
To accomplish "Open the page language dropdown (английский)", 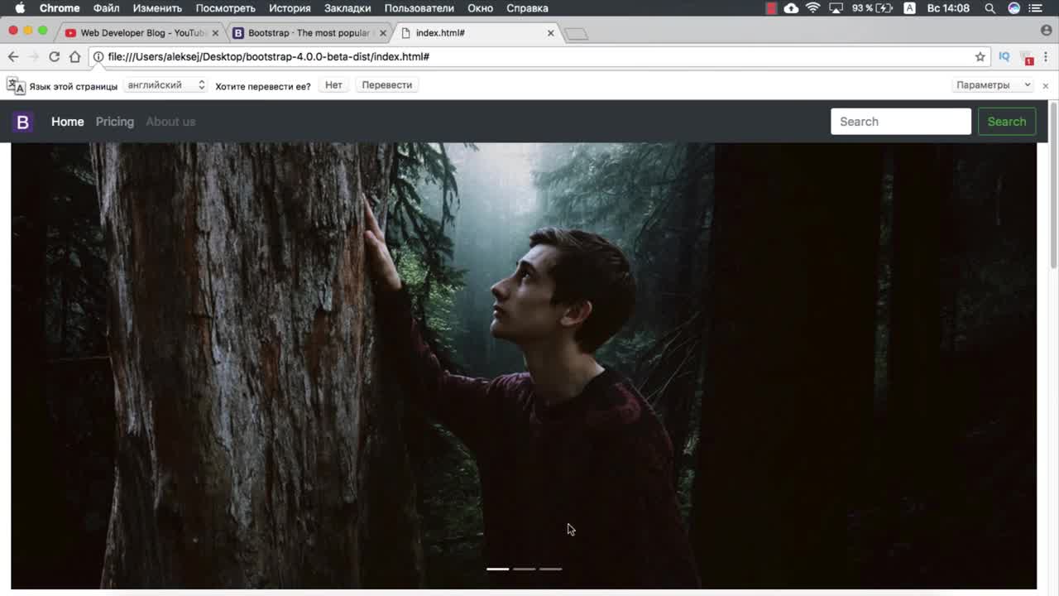I will pyautogui.click(x=165, y=85).
